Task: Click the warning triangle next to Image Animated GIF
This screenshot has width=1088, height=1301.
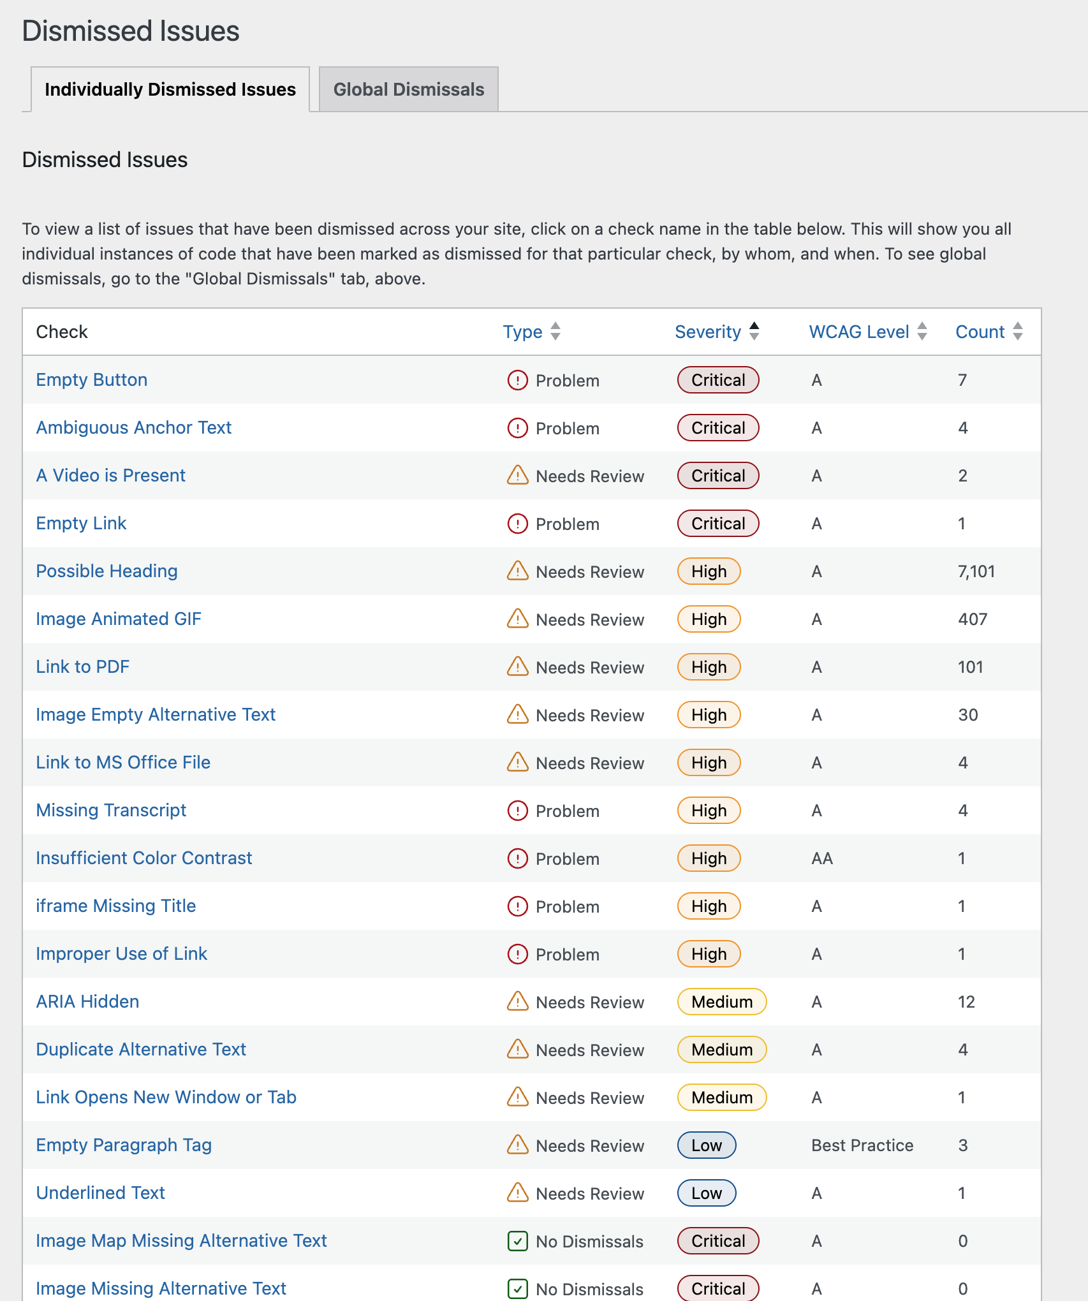Action: [x=518, y=619]
